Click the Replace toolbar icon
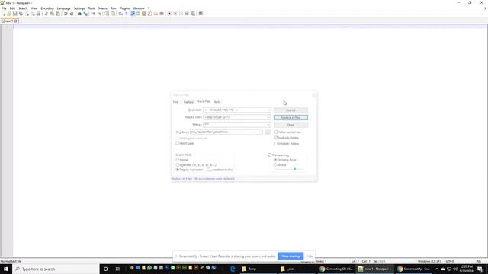488x274 pixels. click(85, 14)
